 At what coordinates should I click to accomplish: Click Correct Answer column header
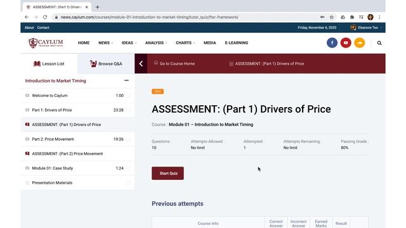pos(276,224)
